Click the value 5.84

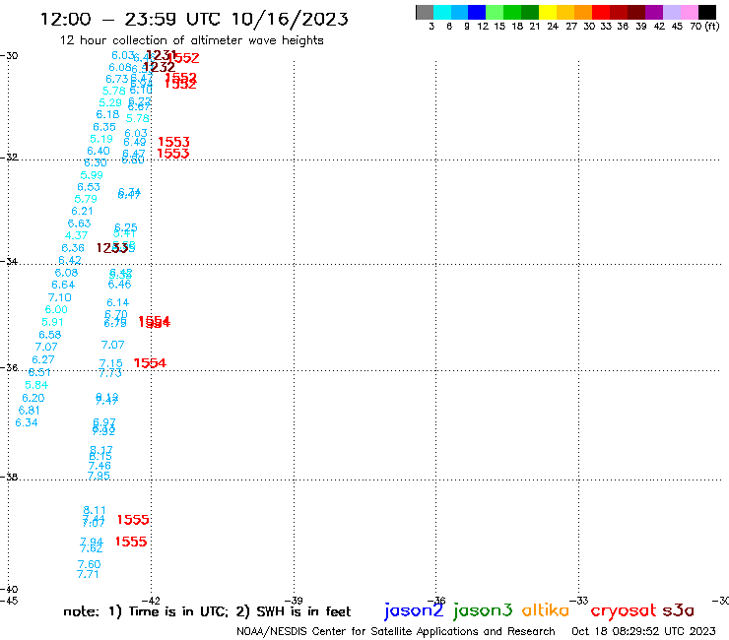point(36,385)
